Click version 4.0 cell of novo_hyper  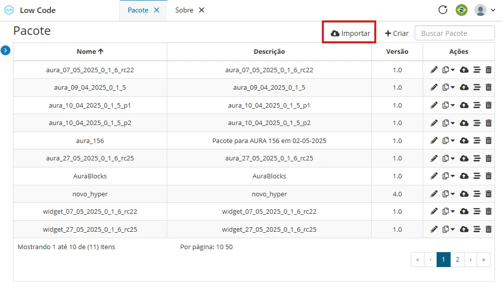pos(397,194)
